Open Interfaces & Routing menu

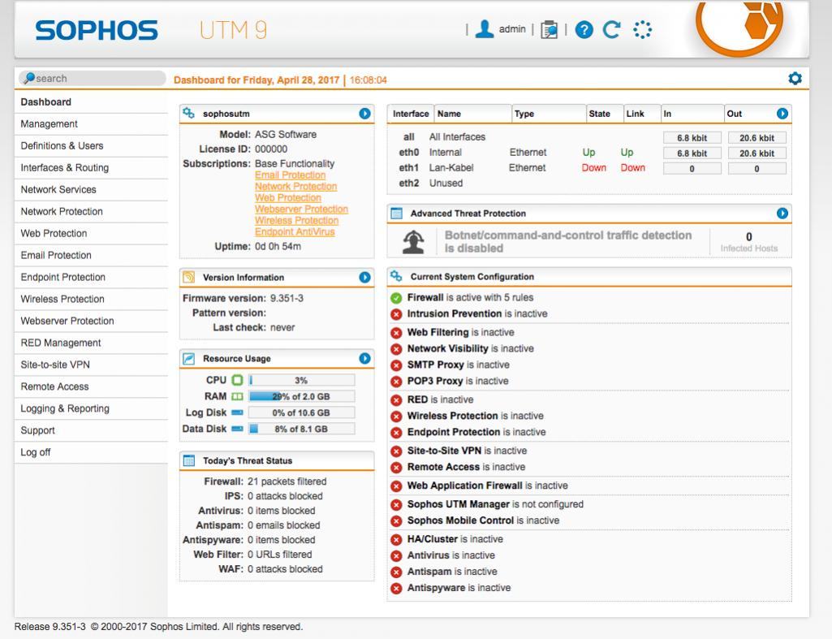(91, 168)
